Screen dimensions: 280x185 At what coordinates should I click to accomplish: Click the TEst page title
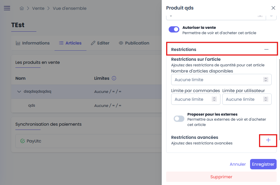tap(18, 25)
